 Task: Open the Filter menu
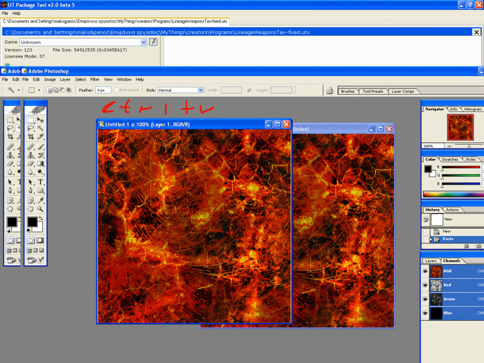coord(95,79)
